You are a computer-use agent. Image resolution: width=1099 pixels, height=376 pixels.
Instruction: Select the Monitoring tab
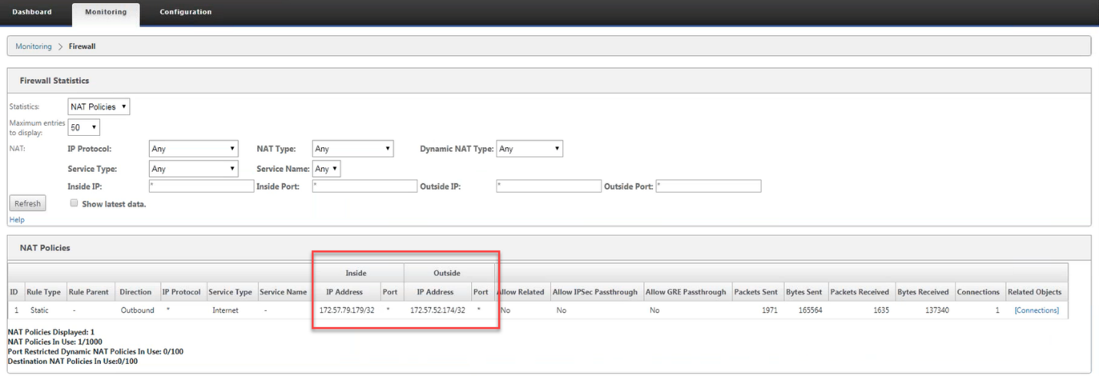point(106,12)
